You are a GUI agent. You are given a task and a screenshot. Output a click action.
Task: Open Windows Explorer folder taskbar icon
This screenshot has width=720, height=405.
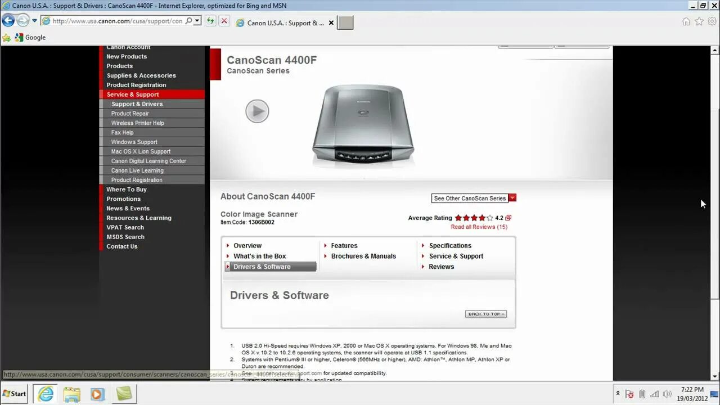pyautogui.click(x=71, y=394)
